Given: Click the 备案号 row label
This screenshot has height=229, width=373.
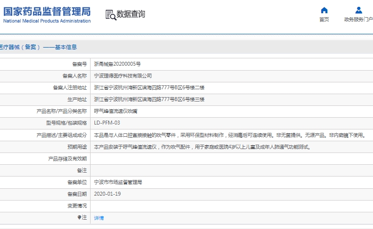Looking at the screenshot, I should (79, 64).
